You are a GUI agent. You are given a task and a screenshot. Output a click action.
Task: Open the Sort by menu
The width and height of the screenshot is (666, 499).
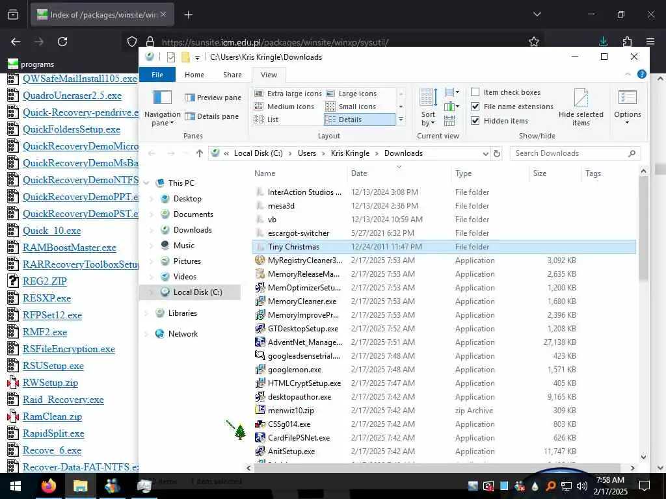(x=428, y=107)
